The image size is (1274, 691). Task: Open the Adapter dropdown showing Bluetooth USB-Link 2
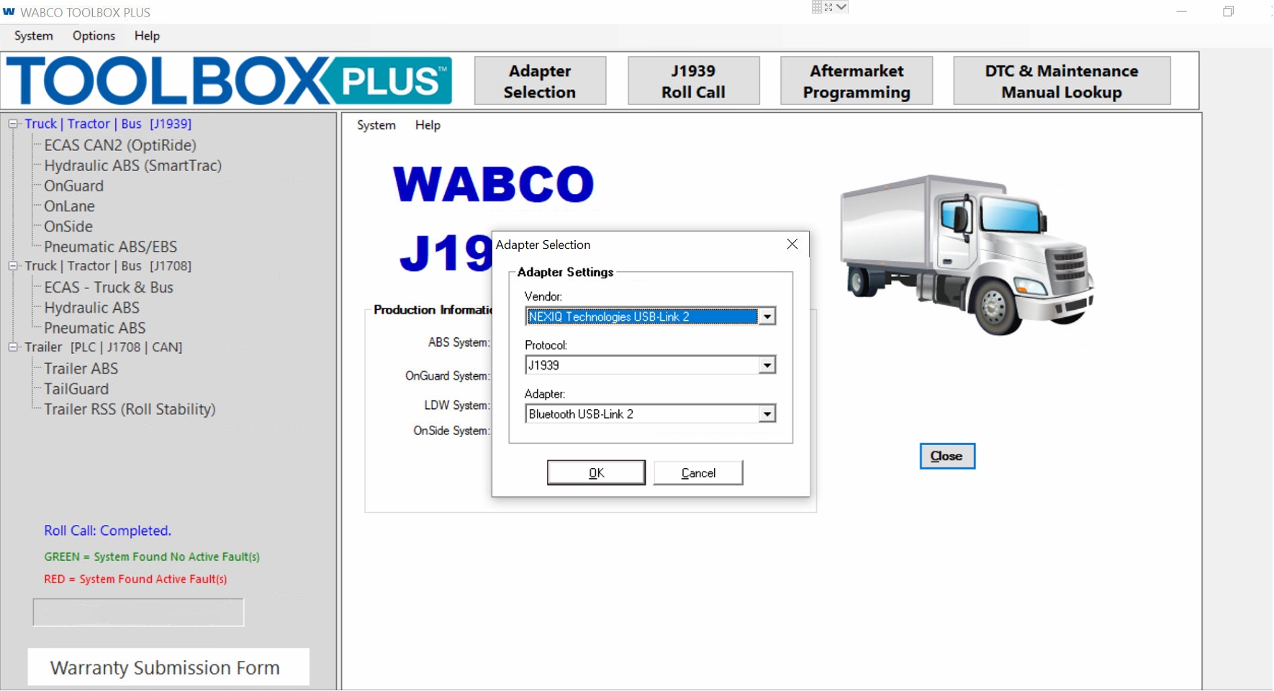[x=767, y=413]
